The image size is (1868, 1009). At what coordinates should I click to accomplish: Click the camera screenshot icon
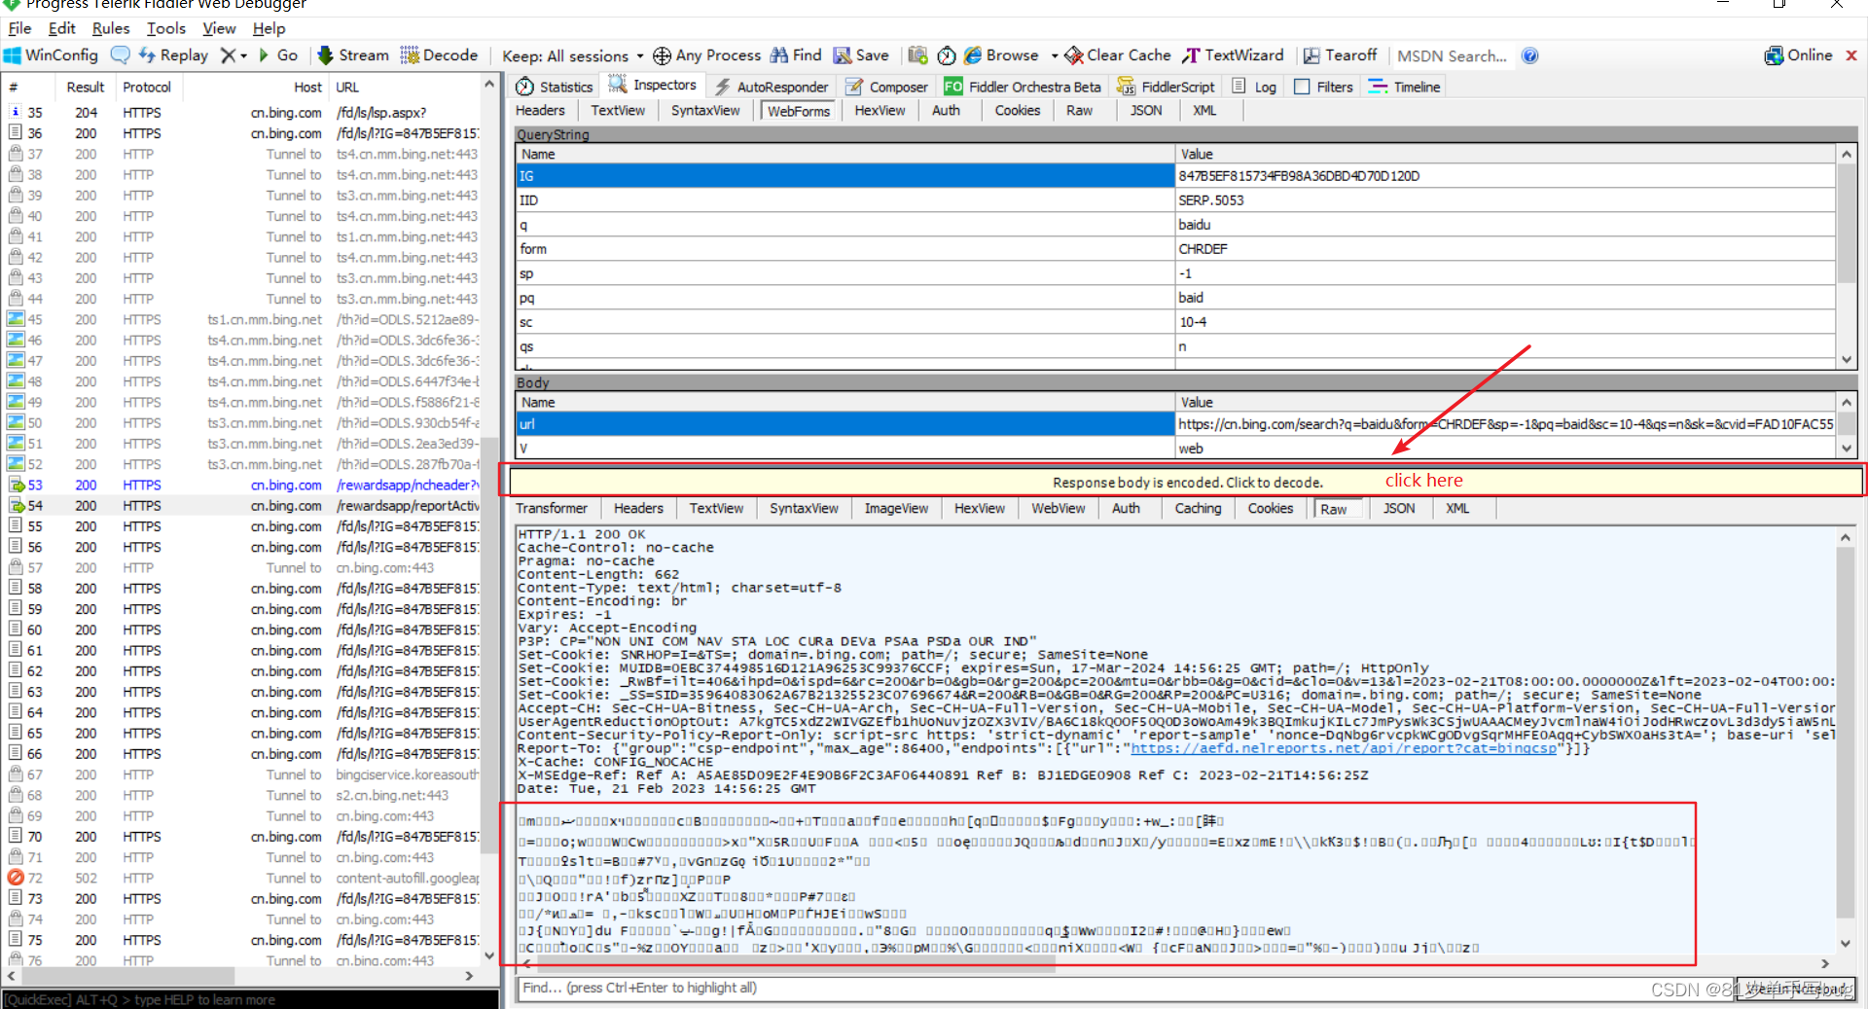click(x=917, y=55)
